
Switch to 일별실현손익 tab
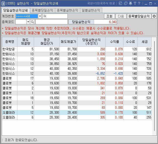tap(91, 10)
